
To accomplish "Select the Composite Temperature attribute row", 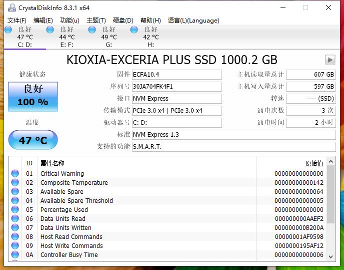I will (x=74, y=183).
